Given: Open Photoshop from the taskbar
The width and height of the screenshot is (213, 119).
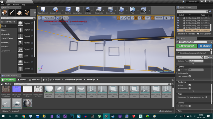Looking at the screenshot, I should pyautogui.click(x=58, y=116).
